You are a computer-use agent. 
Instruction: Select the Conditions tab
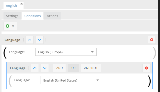pos(33,16)
